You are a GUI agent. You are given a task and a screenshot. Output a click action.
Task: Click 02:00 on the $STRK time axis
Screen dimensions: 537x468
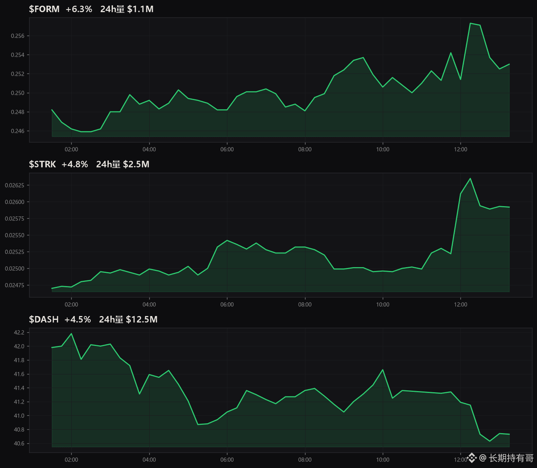pyautogui.click(x=71, y=305)
